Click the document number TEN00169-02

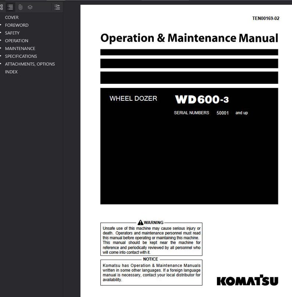(x=266, y=18)
